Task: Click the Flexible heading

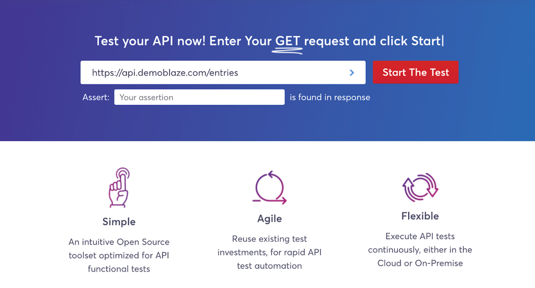Action: (x=420, y=216)
